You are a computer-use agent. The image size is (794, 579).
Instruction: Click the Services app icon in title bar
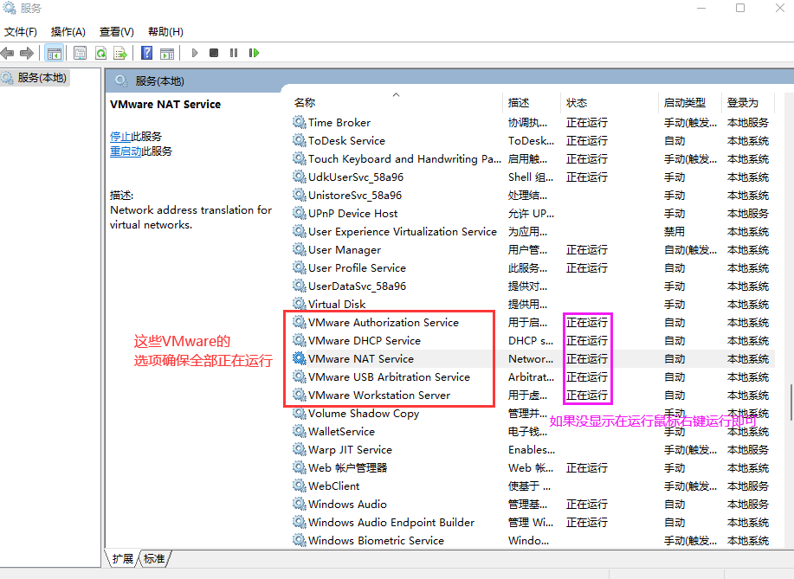(10, 8)
